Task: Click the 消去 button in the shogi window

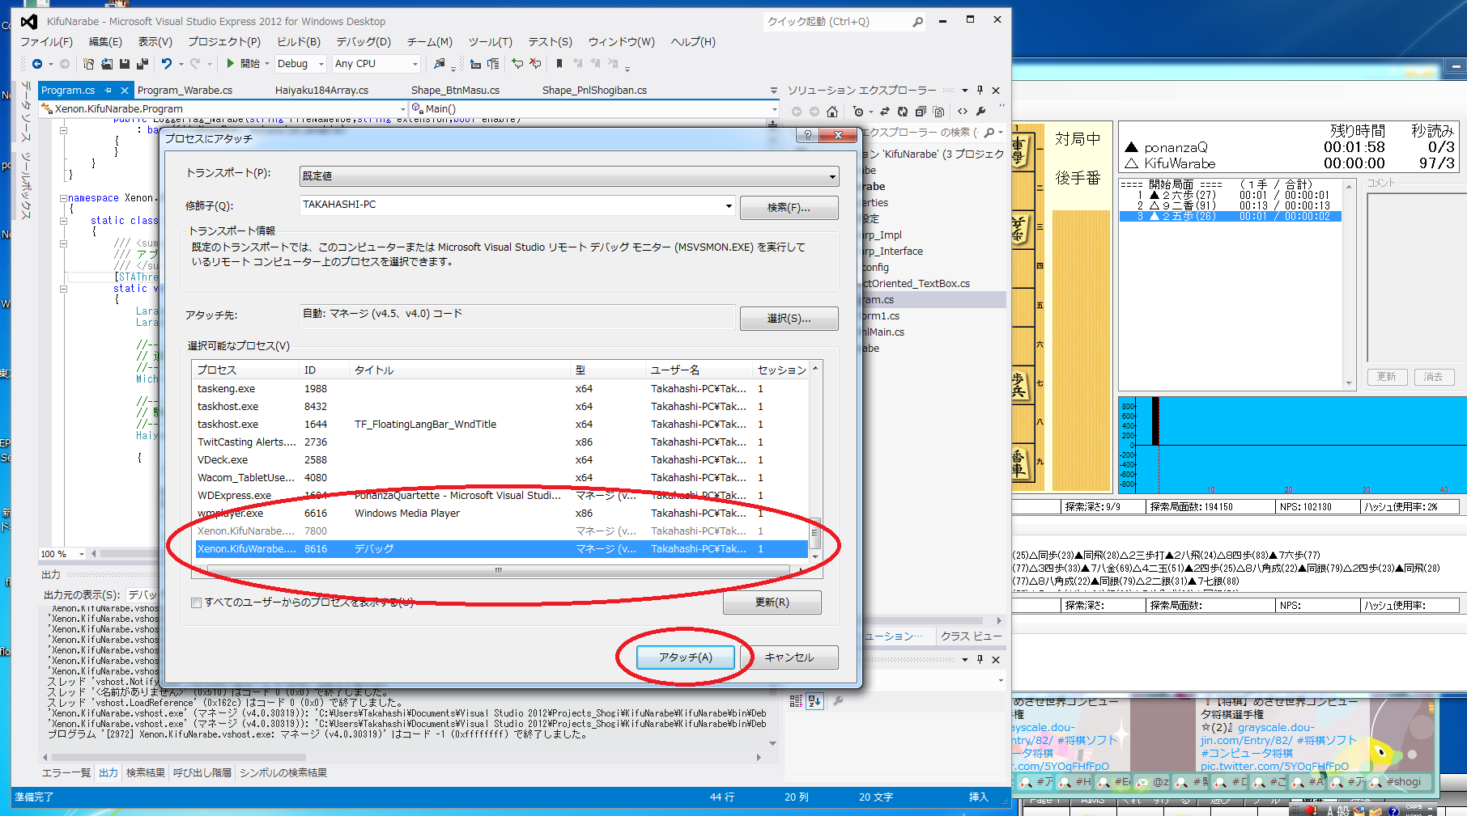Action: 1434,377
